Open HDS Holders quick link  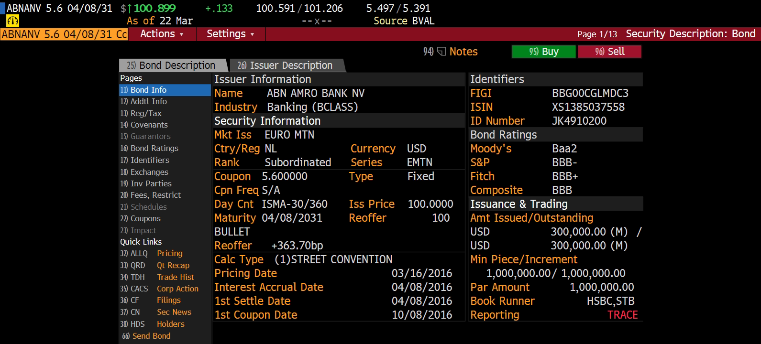(x=152, y=324)
